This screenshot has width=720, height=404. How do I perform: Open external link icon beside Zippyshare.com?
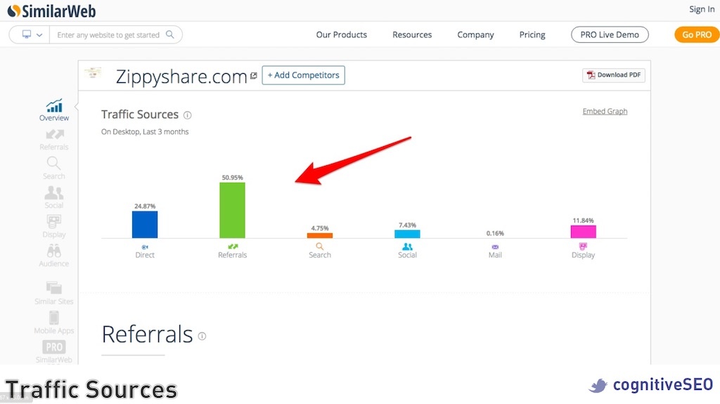[x=254, y=76]
